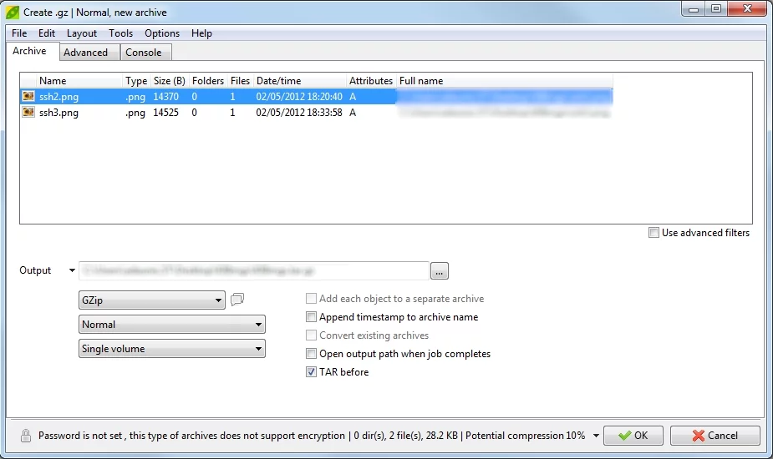Browse for output path with ellipsis button
This screenshot has width=773, height=459.
click(440, 271)
